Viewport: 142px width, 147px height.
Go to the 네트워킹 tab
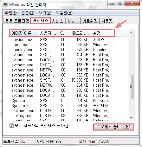[90, 21]
